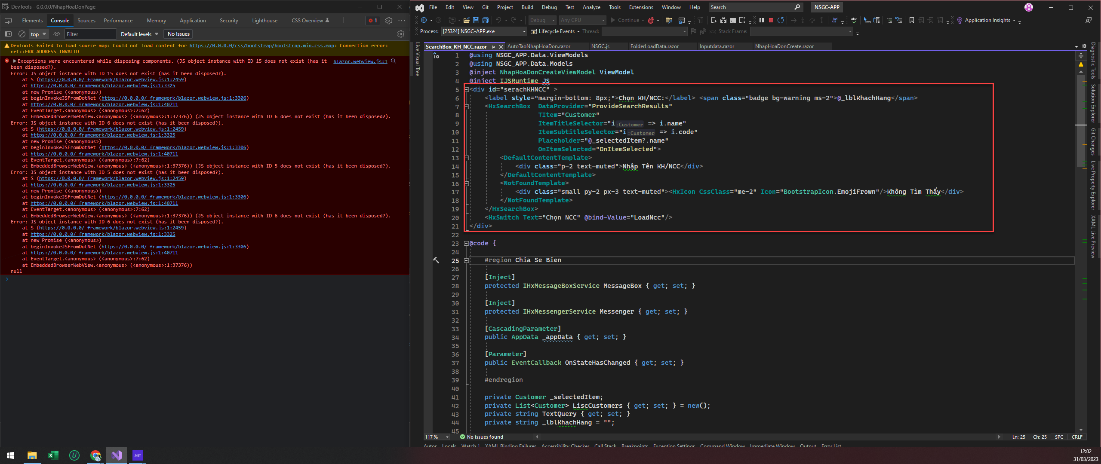This screenshot has width=1101, height=464.
Task: Clear the DevTools console with the clear icon
Action: pyautogui.click(x=22, y=34)
